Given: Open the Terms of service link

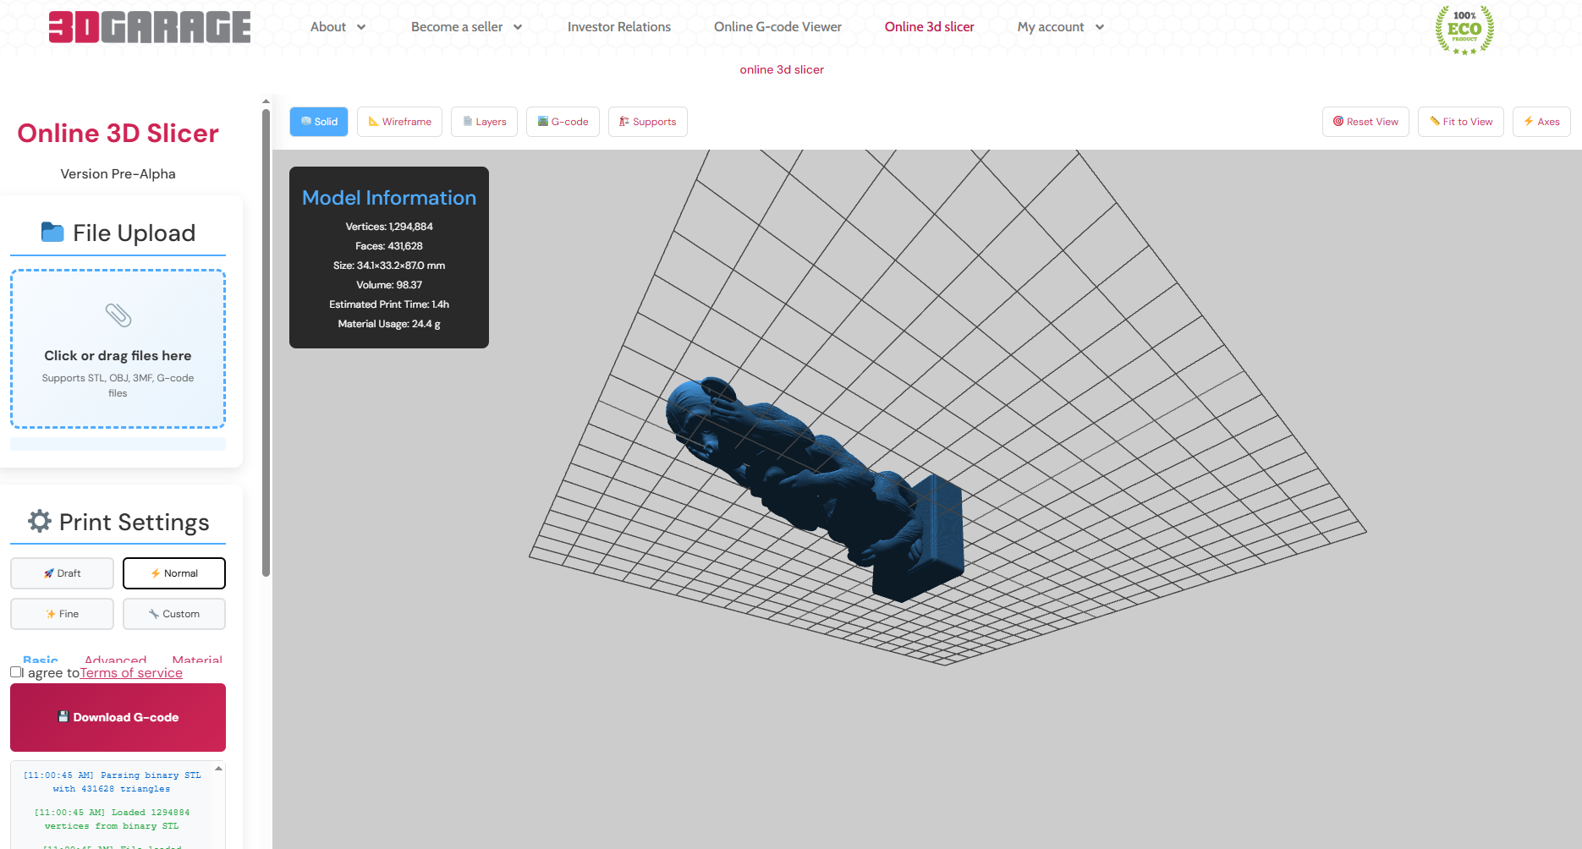Looking at the screenshot, I should tap(131, 673).
